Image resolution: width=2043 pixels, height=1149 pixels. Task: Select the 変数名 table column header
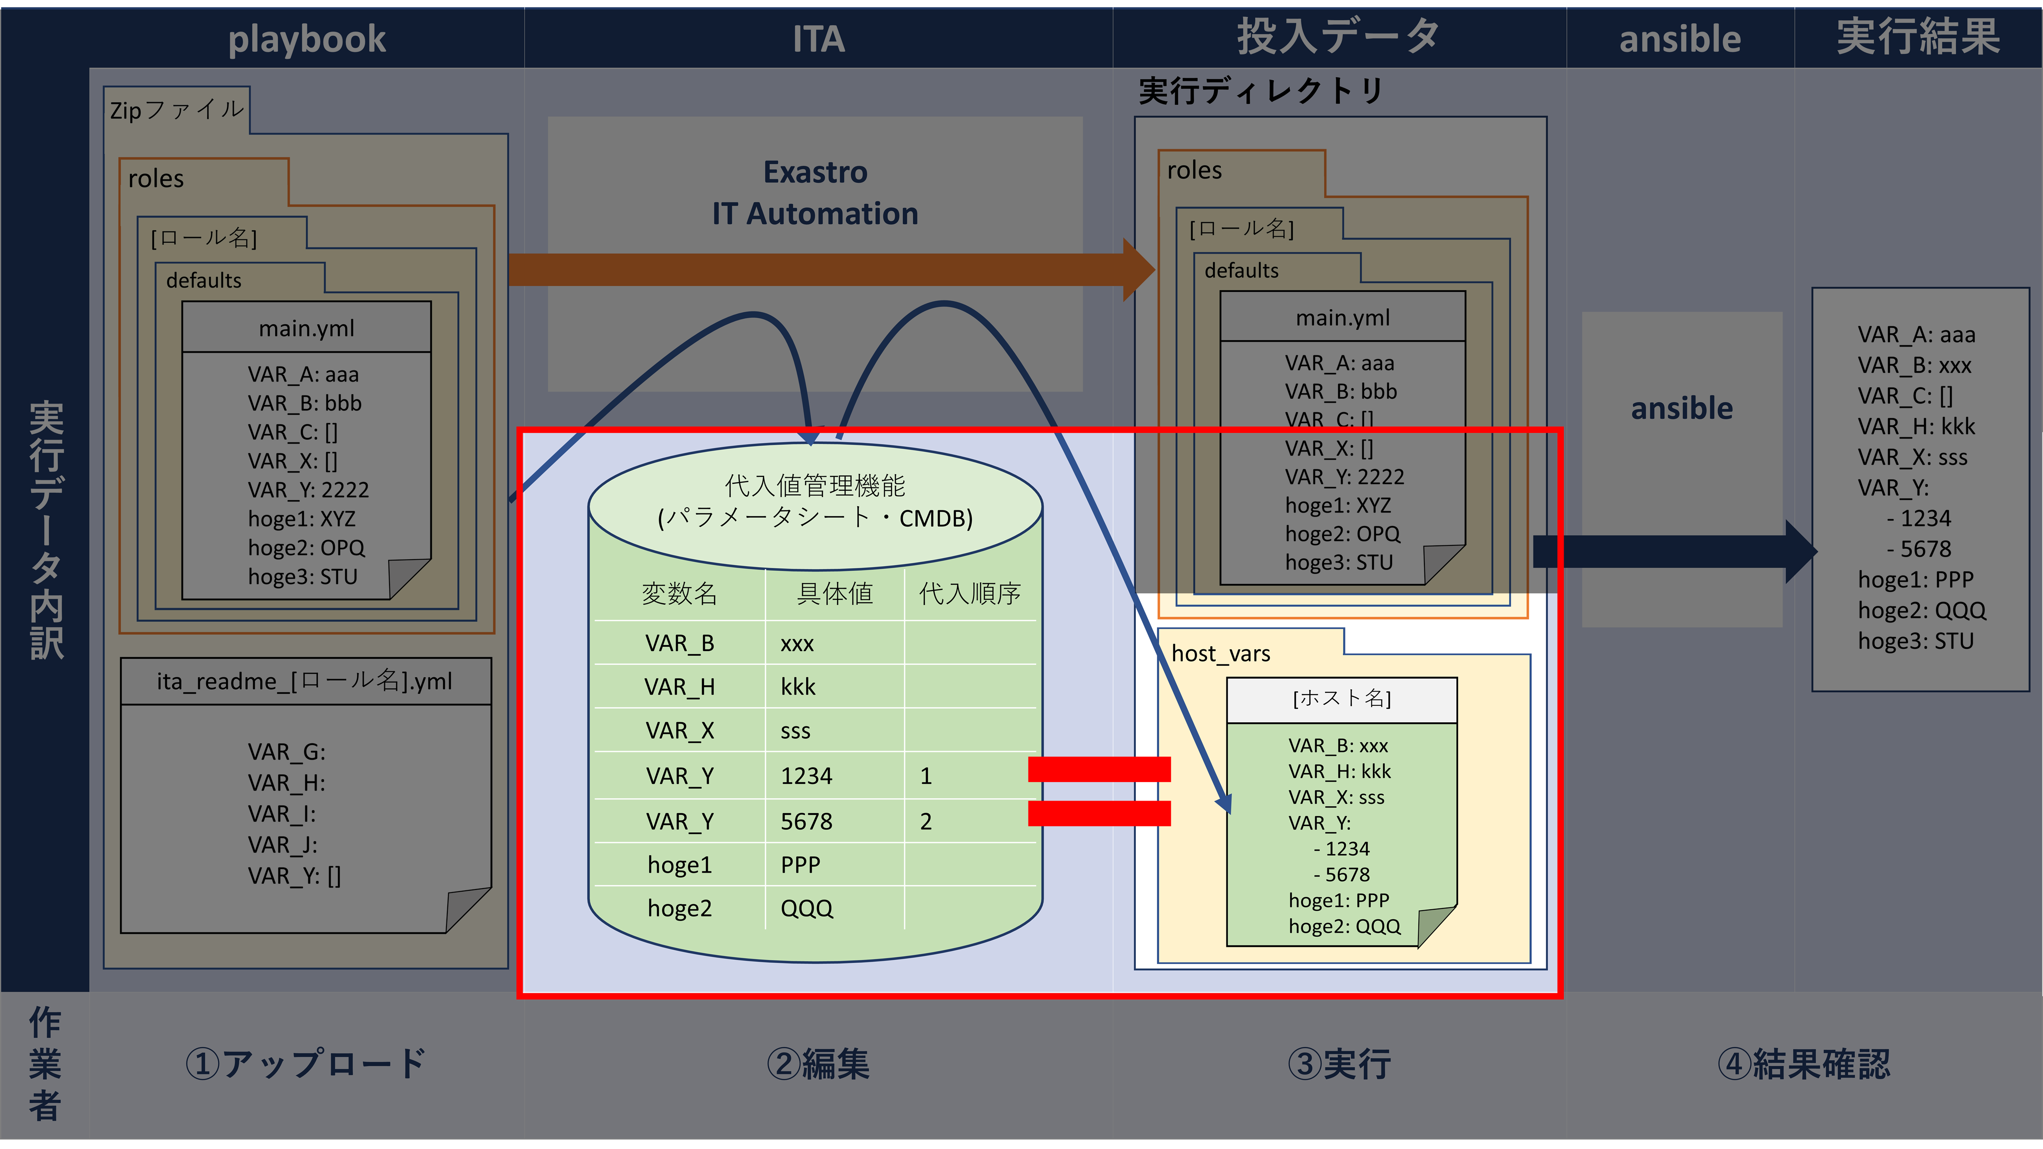pyautogui.click(x=679, y=593)
